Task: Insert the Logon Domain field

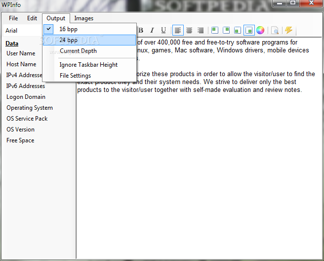Action: pyautogui.click(x=26, y=97)
